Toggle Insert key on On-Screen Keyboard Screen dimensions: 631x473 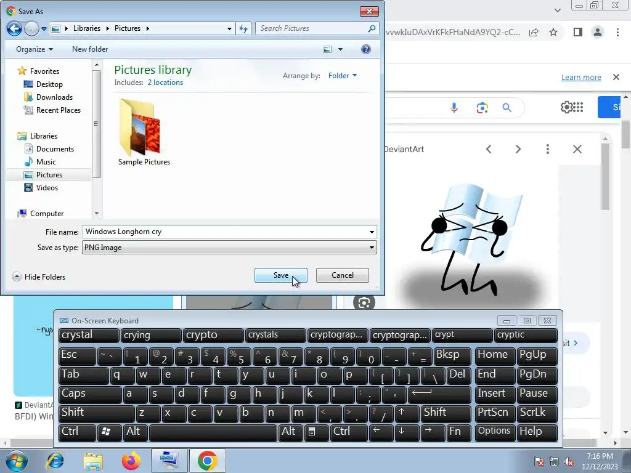pos(495,394)
